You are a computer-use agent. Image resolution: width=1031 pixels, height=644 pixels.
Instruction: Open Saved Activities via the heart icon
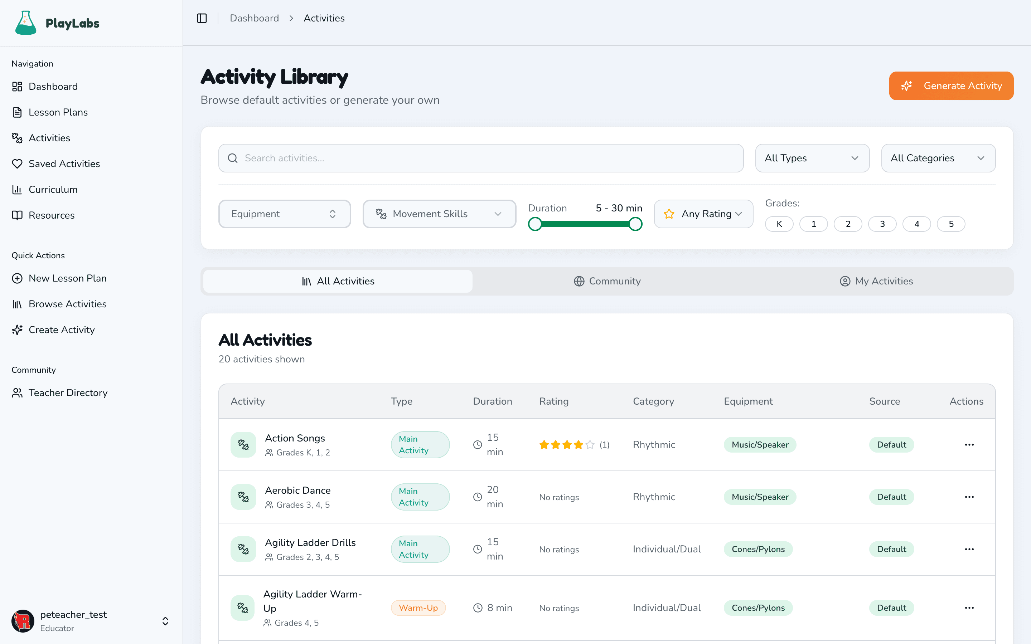click(x=17, y=163)
